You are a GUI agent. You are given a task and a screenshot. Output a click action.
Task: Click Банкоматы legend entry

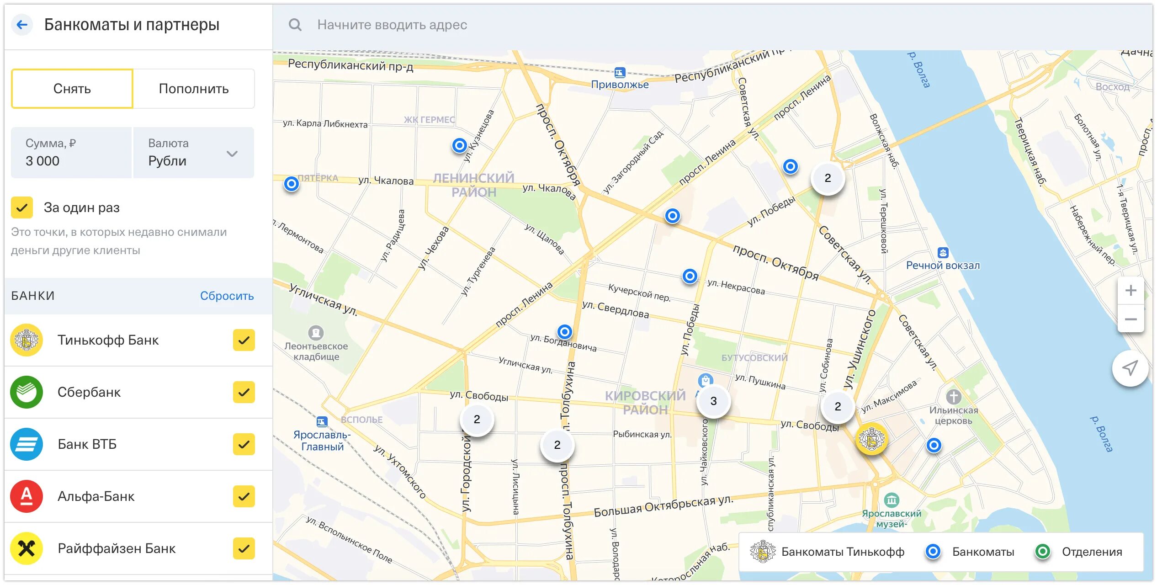(970, 552)
